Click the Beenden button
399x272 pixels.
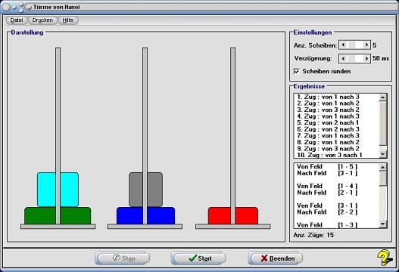point(276,258)
